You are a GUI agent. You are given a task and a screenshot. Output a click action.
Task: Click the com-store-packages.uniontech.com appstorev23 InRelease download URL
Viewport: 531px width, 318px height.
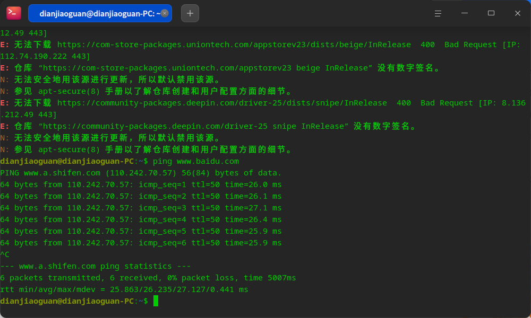click(234, 45)
